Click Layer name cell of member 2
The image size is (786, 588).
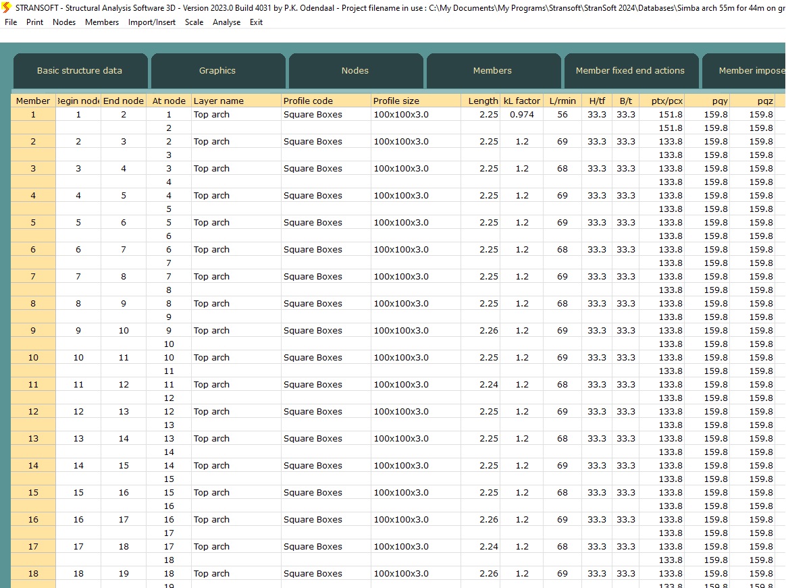[236, 141]
